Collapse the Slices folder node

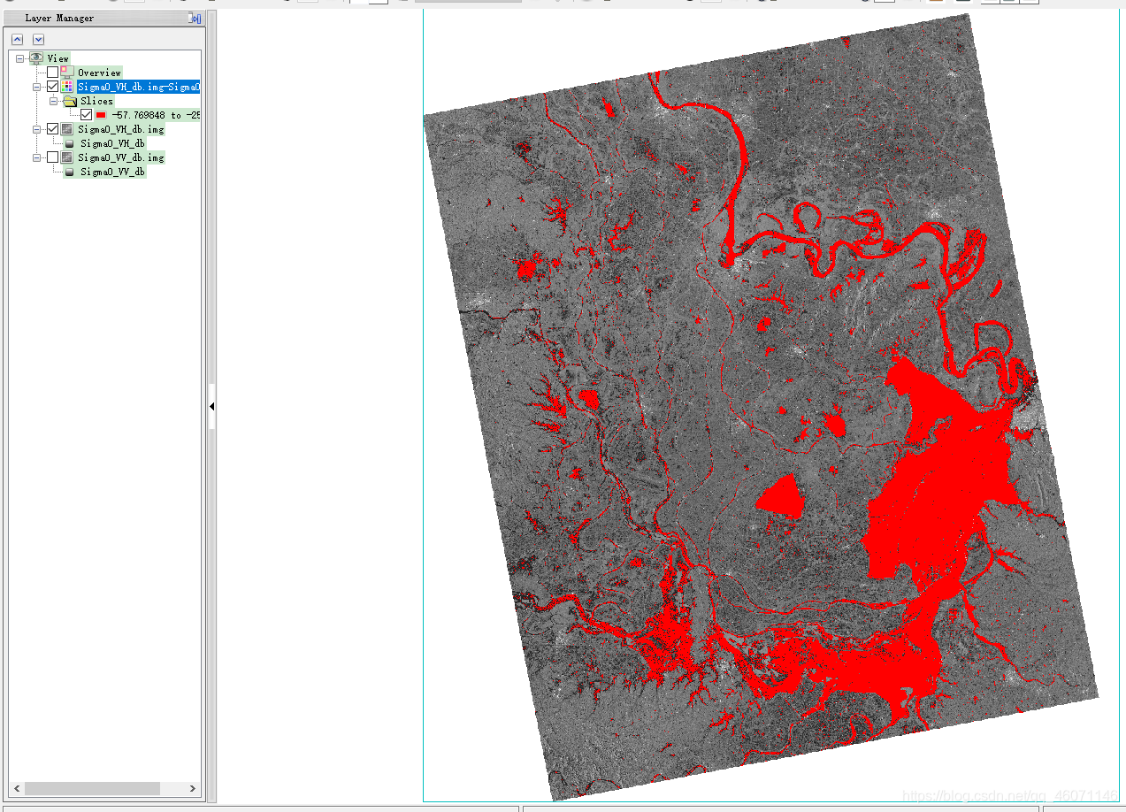(53, 102)
